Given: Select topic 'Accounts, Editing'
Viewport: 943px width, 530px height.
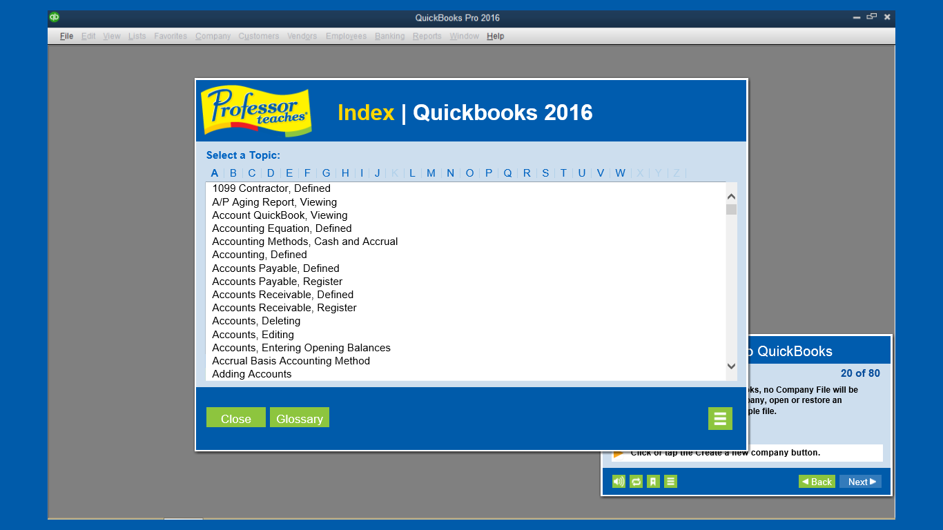Looking at the screenshot, I should pyautogui.click(x=253, y=335).
